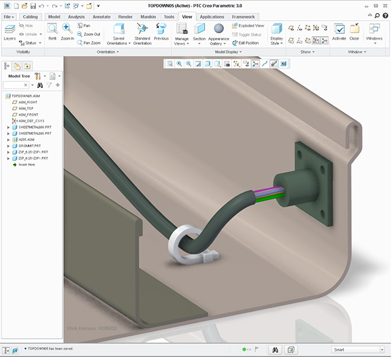Click the Model Tree search input field
This screenshot has height=357, width=391.
point(14,85)
